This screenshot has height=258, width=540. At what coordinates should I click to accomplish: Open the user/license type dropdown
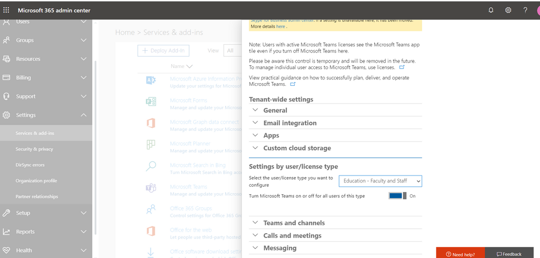tap(380, 181)
